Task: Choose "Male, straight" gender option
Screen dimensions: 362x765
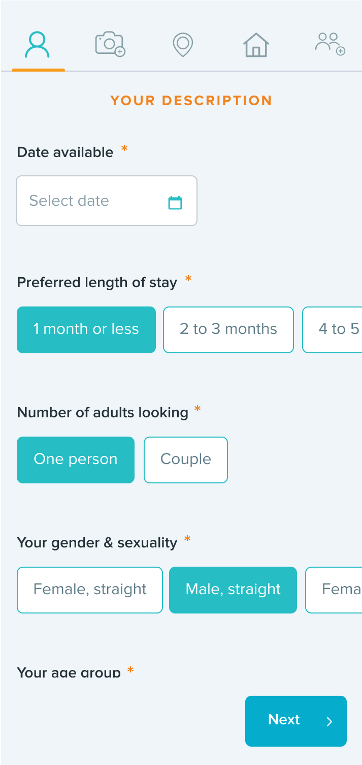Action: point(233,590)
